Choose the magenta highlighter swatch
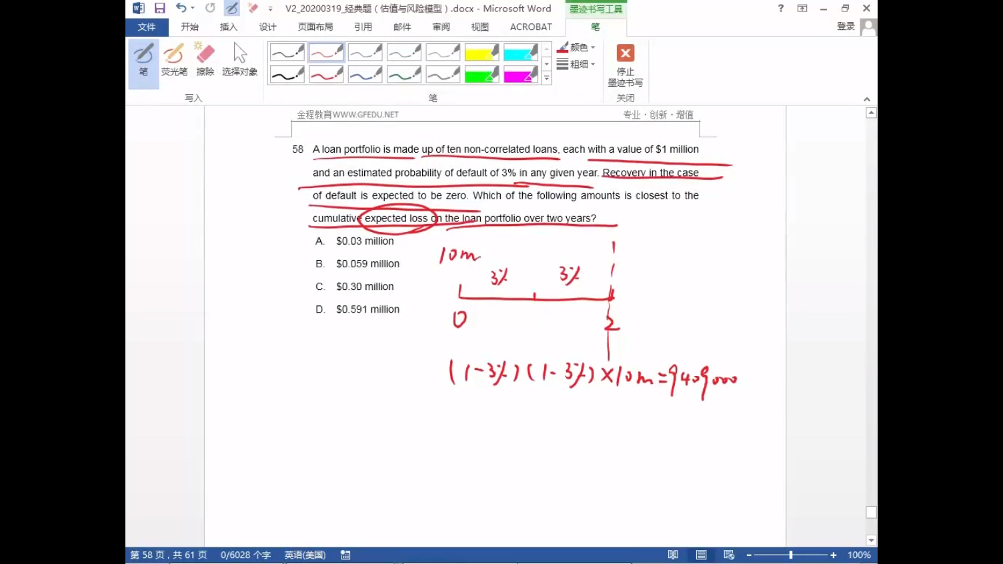The height and width of the screenshot is (564, 1003). pyautogui.click(x=521, y=74)
